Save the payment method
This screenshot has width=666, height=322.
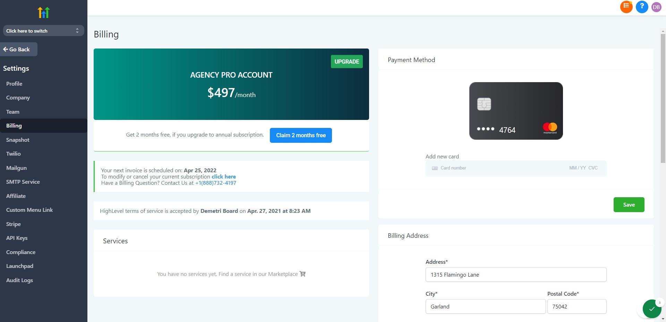coord(629,204)
